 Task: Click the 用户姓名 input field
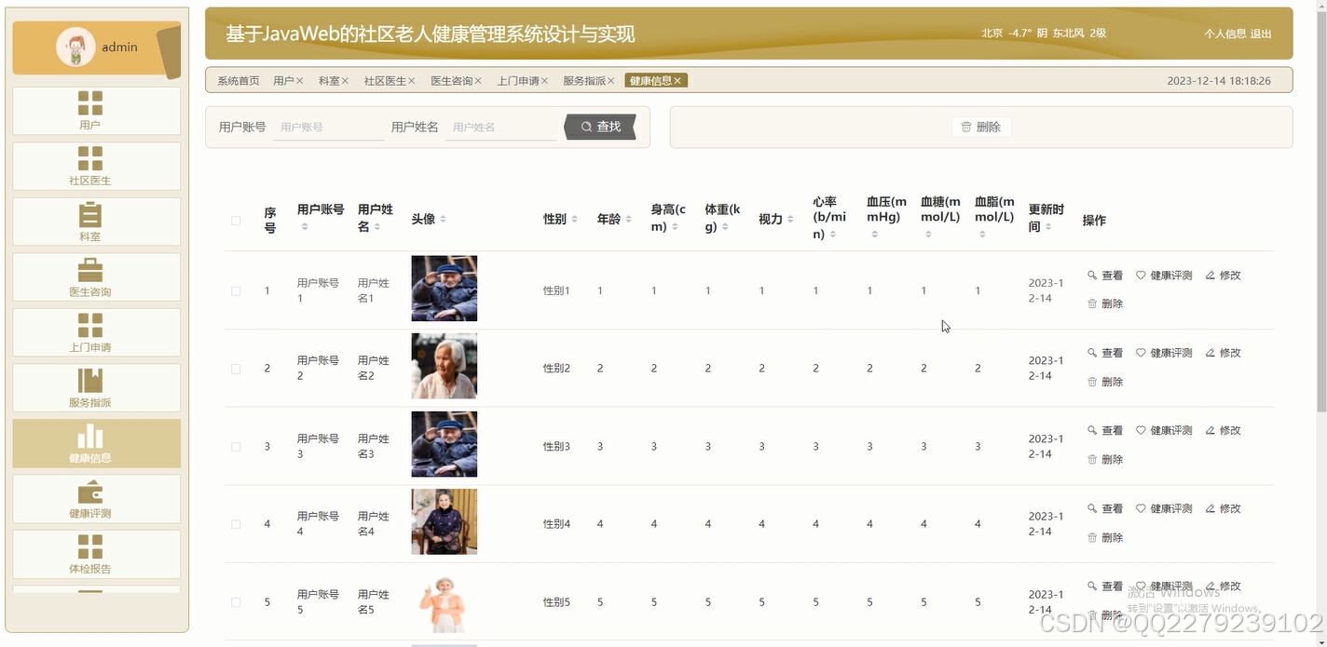(500, 126)
